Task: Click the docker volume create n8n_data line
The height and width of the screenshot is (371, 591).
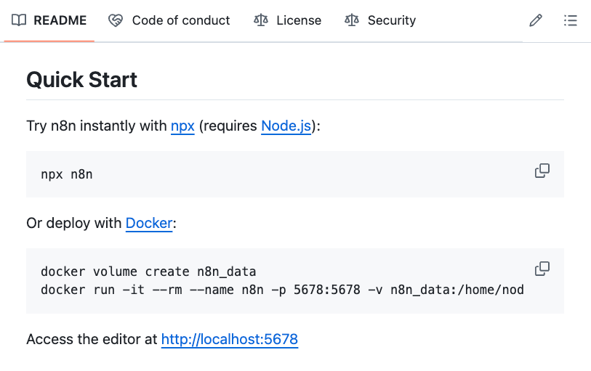Action: coord(148,272)
